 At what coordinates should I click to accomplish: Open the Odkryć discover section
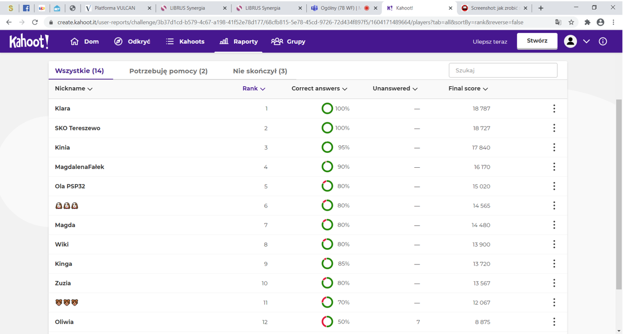click(x=132, y=42)
